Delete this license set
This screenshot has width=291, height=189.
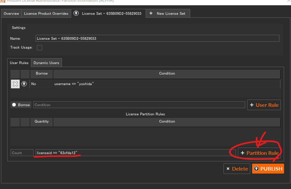pyautogui.click(x=237, y=169)
